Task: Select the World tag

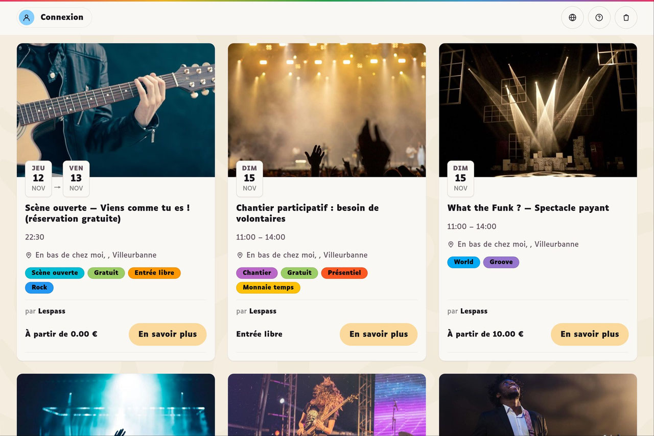Action: (x=463, y=262)
